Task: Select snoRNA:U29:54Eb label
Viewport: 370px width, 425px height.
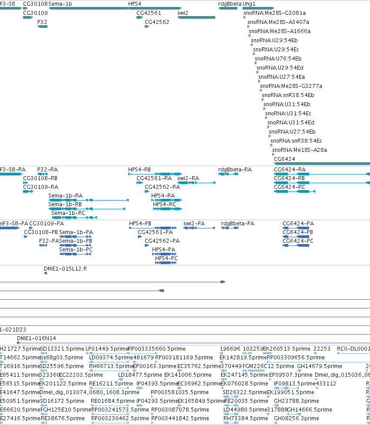Action: [274, 40]
